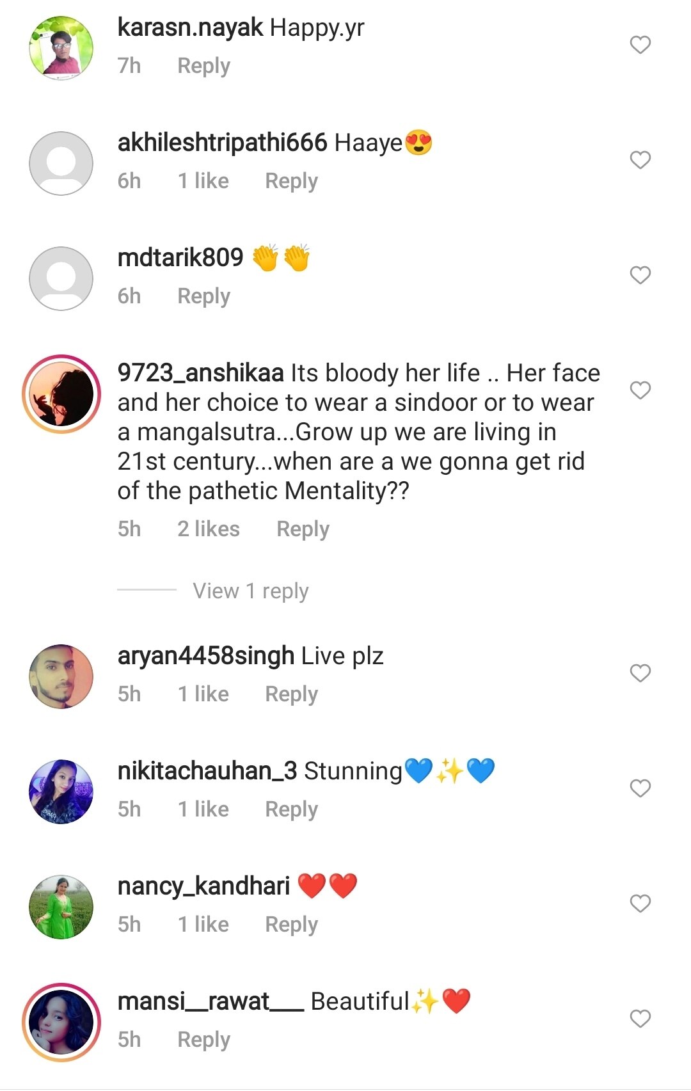
Task: Reply to 9723_anshikaa's long comment
Action: click(x=303, y=529)
